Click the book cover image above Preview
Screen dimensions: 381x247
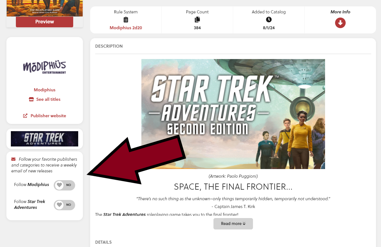pos(45,8)
